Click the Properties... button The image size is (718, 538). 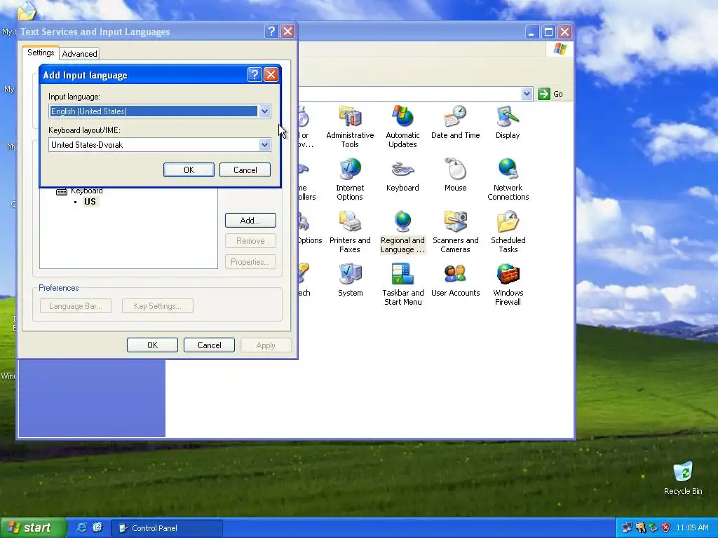250,262
